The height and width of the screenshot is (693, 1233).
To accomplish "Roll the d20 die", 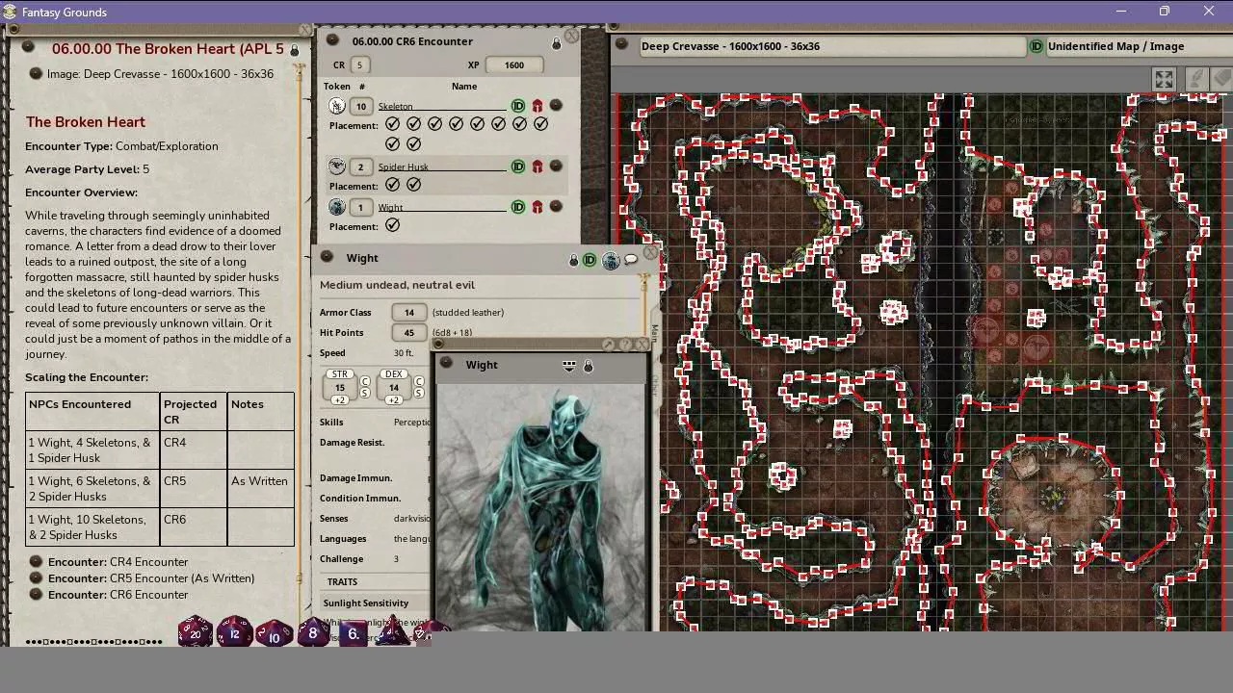I will (x=196, y=632).
